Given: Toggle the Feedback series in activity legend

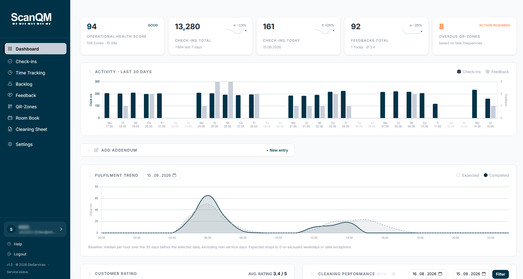Looking at the screenshot, I should tap(497, 72).
